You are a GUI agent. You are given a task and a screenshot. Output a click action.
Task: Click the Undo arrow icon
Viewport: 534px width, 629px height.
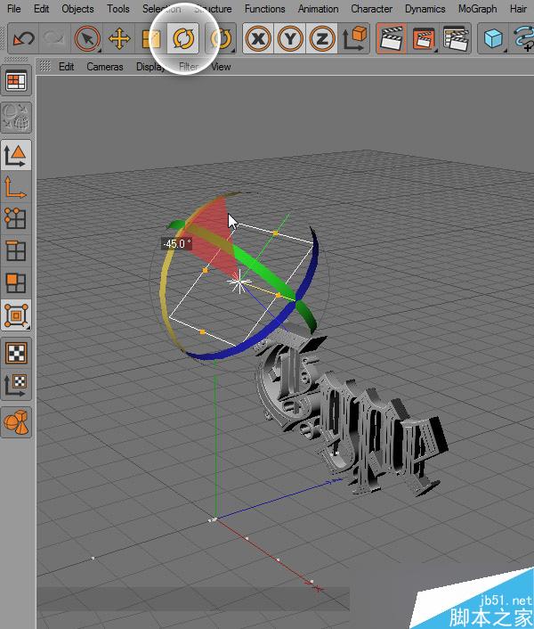tap(23, 39)
